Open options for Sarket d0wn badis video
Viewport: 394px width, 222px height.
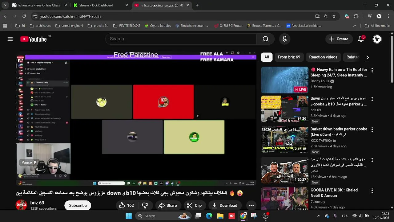click(x=372, y=129)
